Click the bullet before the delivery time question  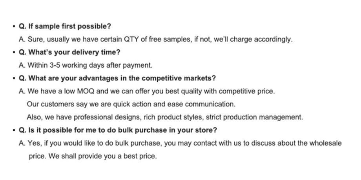(x=14, y=52)
